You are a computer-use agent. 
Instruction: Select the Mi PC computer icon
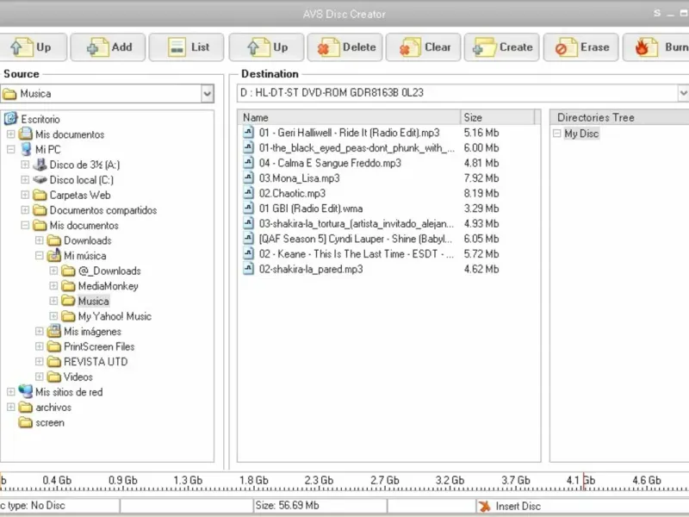26,149
